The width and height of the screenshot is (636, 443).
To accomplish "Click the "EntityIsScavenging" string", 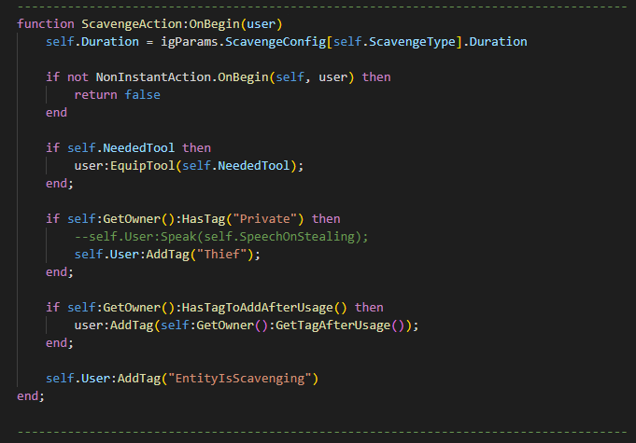I will point(240,379).
